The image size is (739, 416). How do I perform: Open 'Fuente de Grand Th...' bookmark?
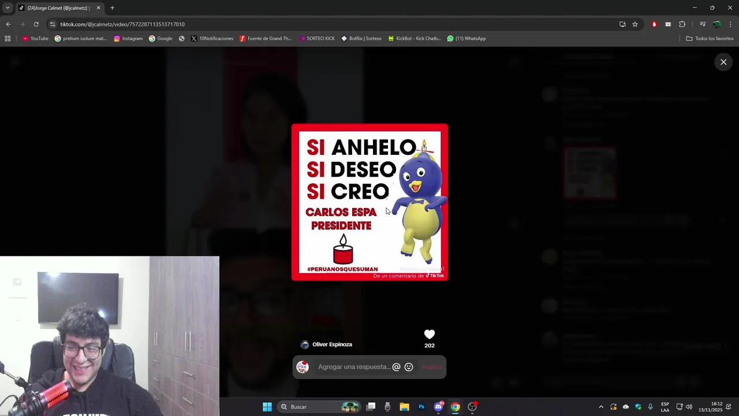point(266,39)
